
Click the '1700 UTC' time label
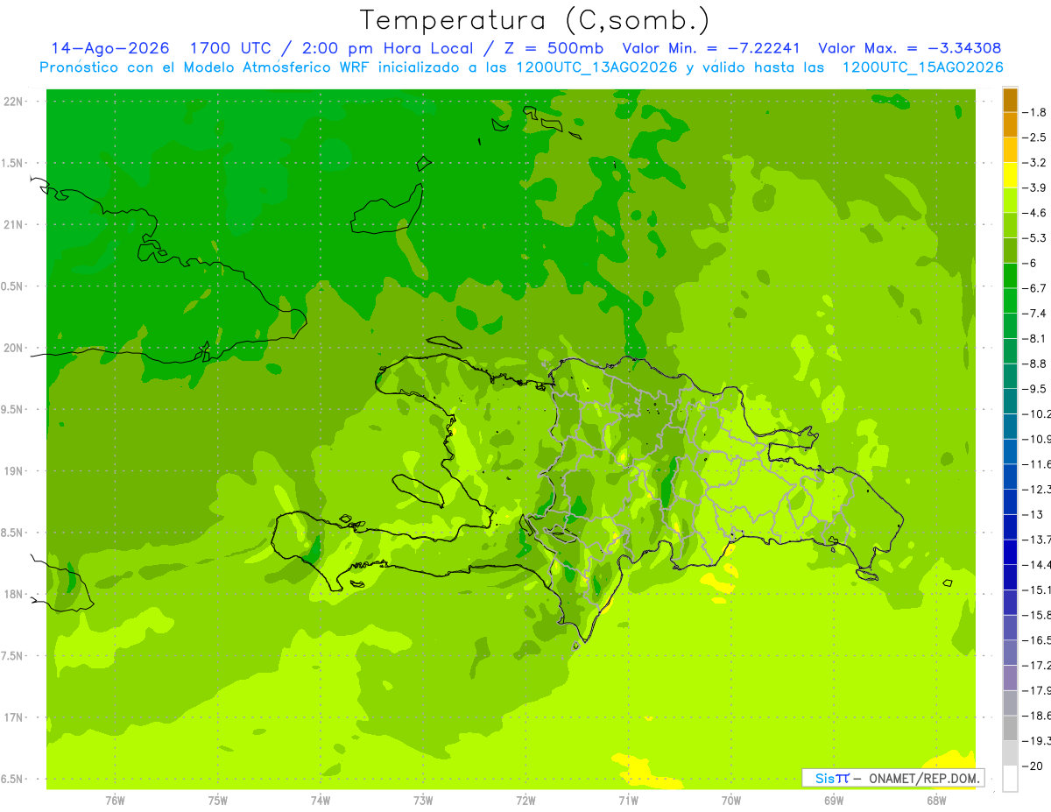pyautogui.click(x=229, y=48)
